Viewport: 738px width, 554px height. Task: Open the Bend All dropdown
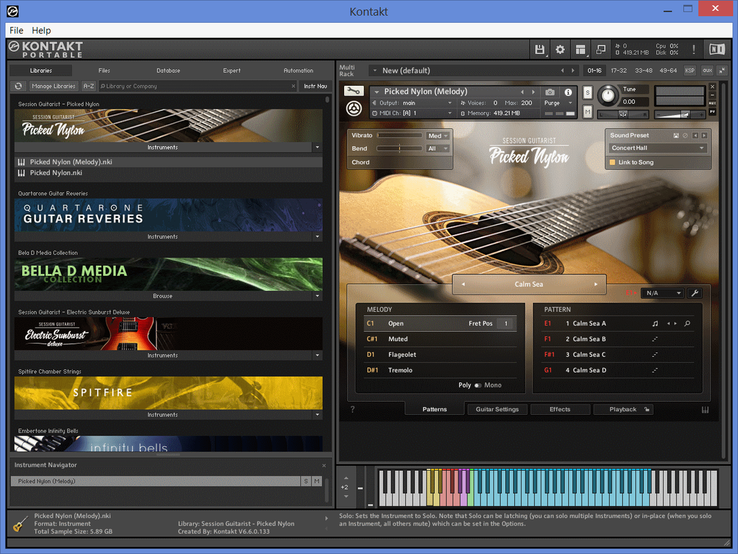[438, 149]
